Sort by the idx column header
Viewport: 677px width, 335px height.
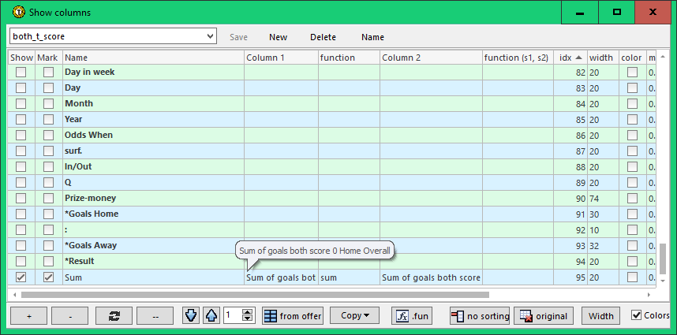(570, 58)
